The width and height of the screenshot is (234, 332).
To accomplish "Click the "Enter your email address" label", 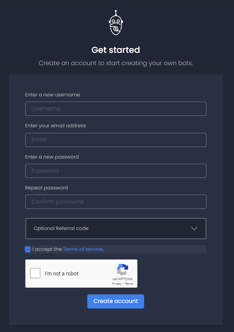I will click(x=55, y=126).
